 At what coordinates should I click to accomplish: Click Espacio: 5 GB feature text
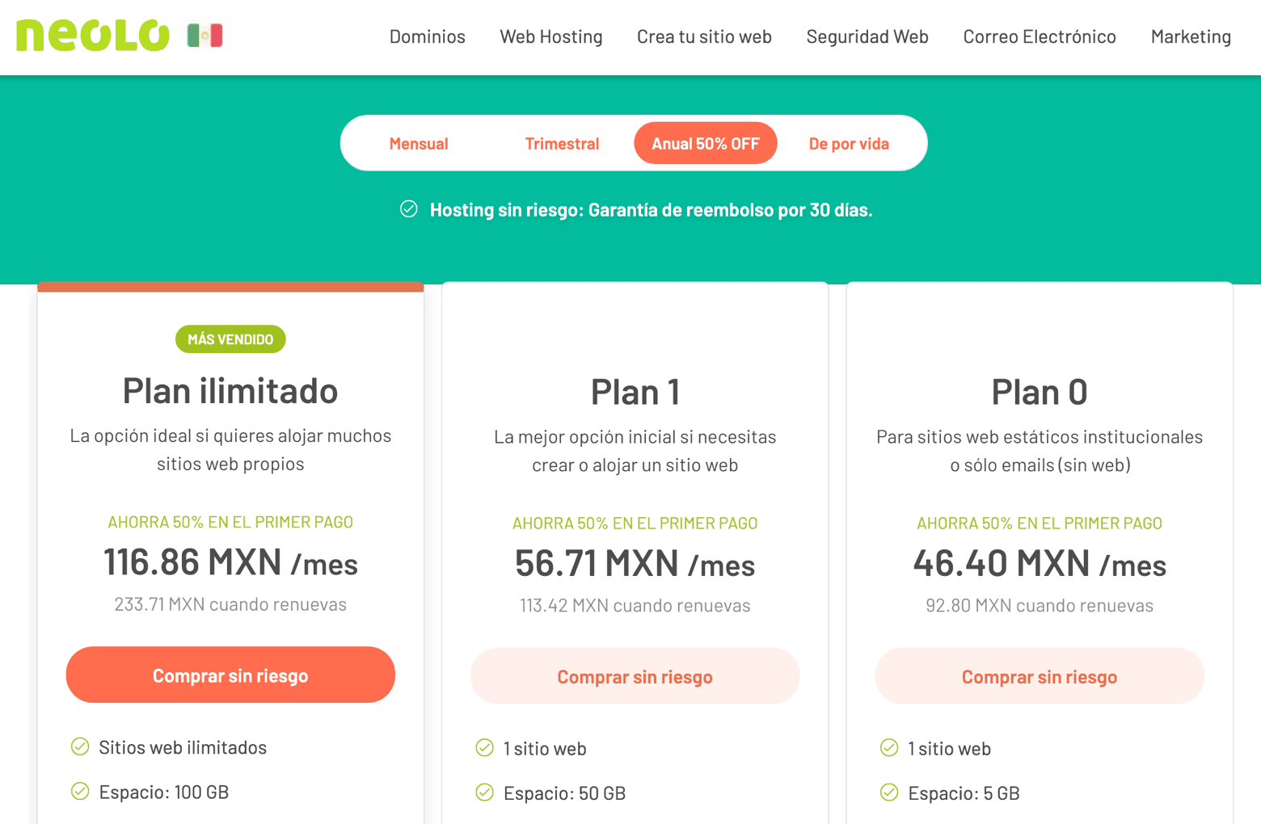click(964, 793)
